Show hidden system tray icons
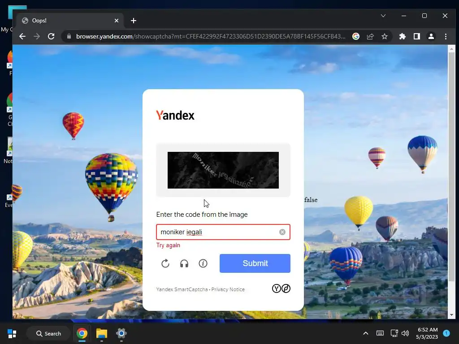The width and height of the screenshot is (459, 344). (366, 333)
